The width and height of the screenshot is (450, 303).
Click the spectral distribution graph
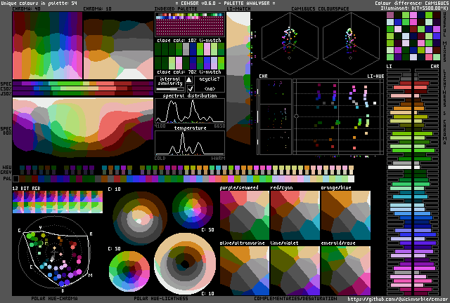pyautogui.click(x=189, y=112)
